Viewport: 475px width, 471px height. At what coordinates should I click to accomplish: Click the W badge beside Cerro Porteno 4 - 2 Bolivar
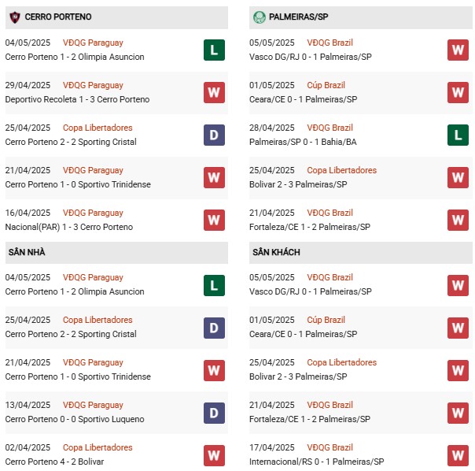(214, 455)
